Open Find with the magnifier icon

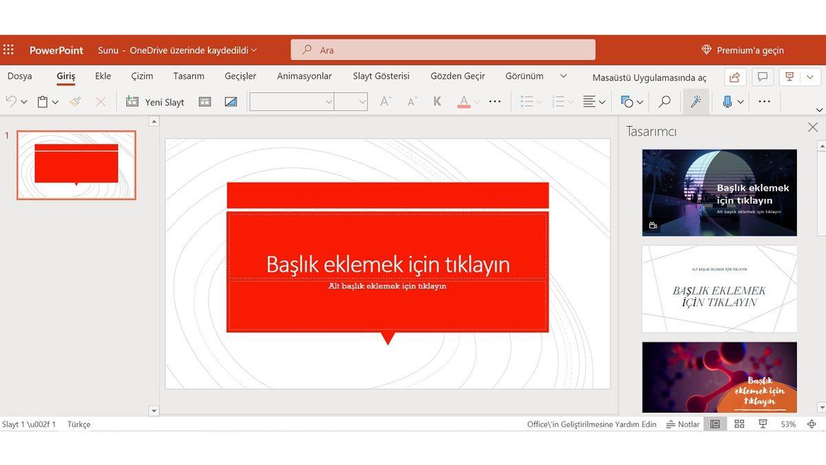pyautogui.click(x=664, y=101)
